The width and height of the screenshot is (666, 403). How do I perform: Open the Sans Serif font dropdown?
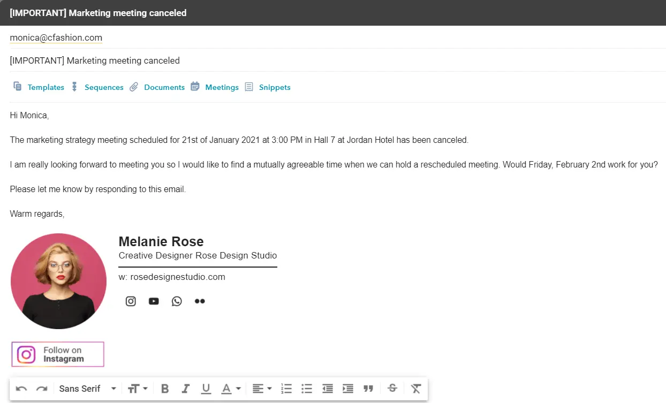click(x=88, y=389)
